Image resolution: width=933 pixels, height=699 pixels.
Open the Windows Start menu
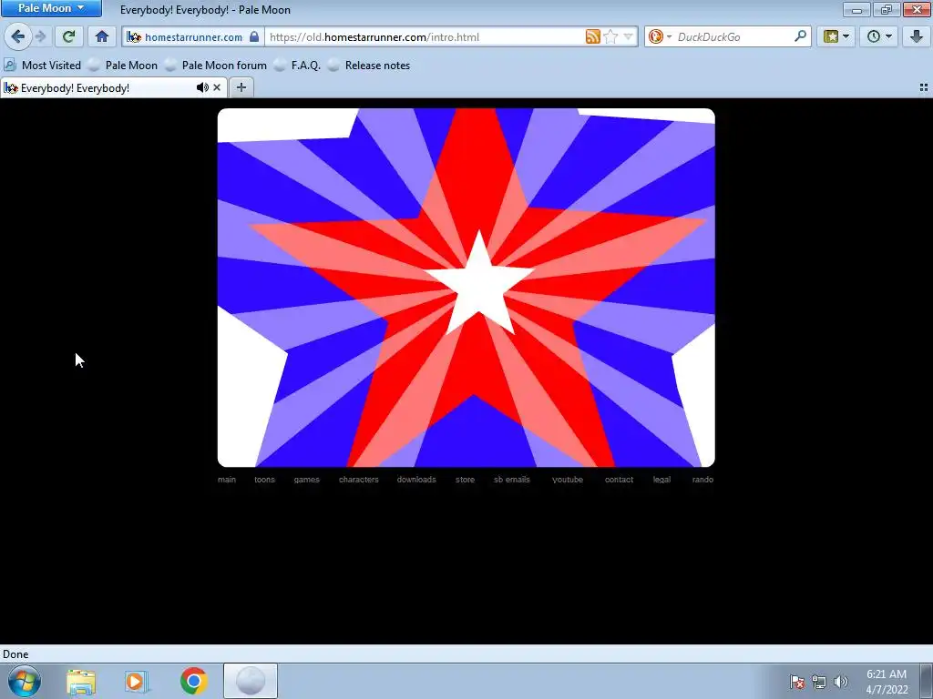click(x=25, y=681)
